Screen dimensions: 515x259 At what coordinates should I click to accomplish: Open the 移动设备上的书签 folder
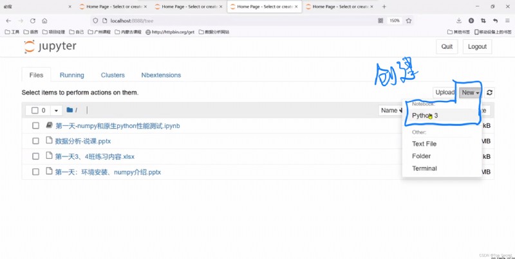click(493, 31)
